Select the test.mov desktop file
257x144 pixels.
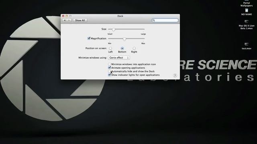point(247,46)
